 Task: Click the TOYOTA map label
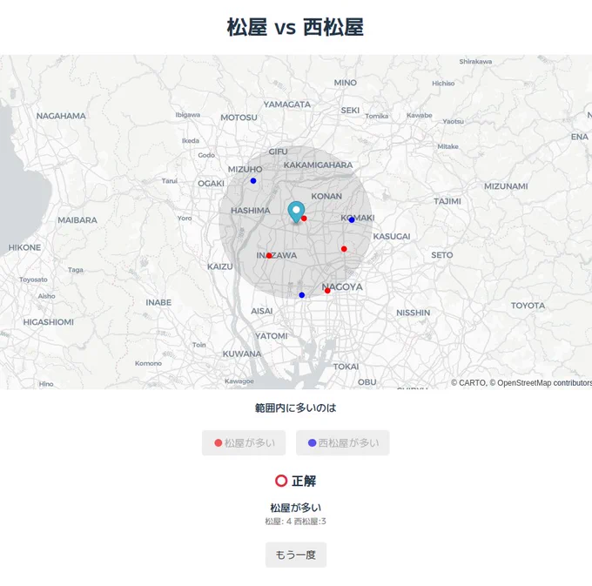[x=528, y=306]
